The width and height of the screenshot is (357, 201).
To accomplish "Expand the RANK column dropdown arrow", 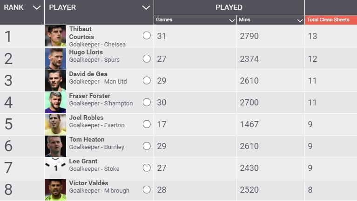I will 37,7.
